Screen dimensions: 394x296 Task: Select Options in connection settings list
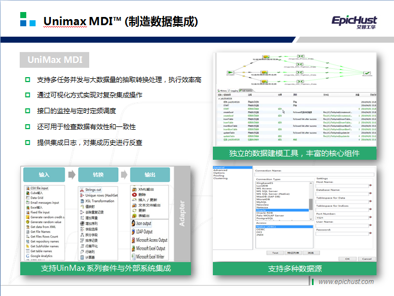[x=219, y=173]
